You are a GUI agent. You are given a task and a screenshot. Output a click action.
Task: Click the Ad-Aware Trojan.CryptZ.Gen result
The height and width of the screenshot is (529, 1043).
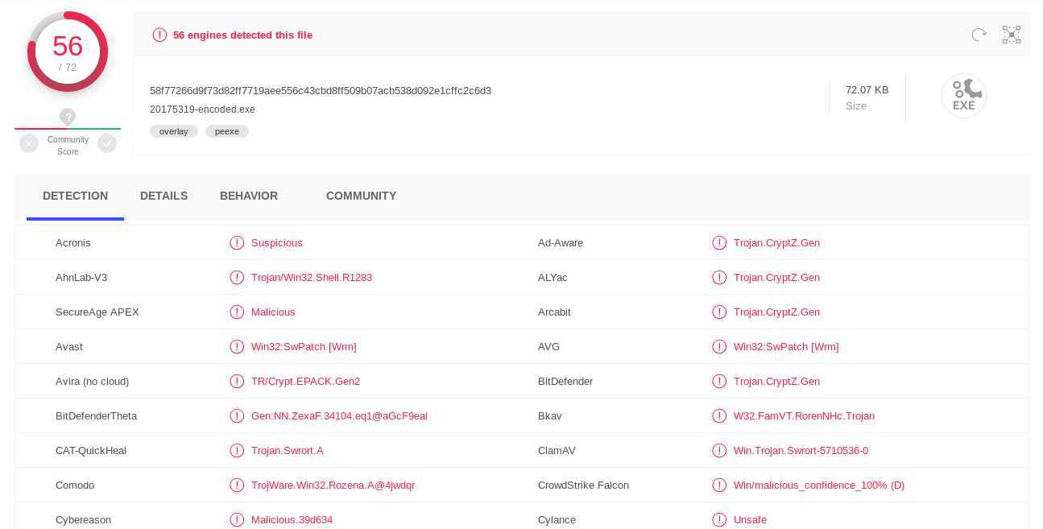click(776, 242)
